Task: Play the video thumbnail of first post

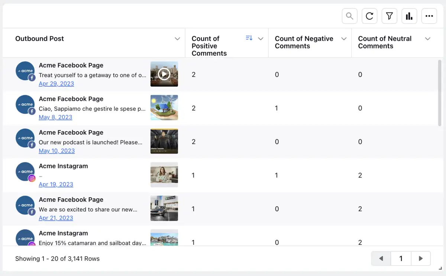Action: [x=164, y=74]
